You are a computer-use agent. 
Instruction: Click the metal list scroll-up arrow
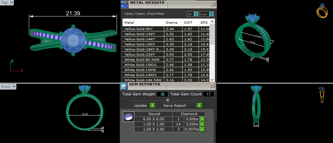[212, 21]
